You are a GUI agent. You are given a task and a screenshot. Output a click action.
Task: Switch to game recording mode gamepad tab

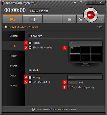point(12,19)
